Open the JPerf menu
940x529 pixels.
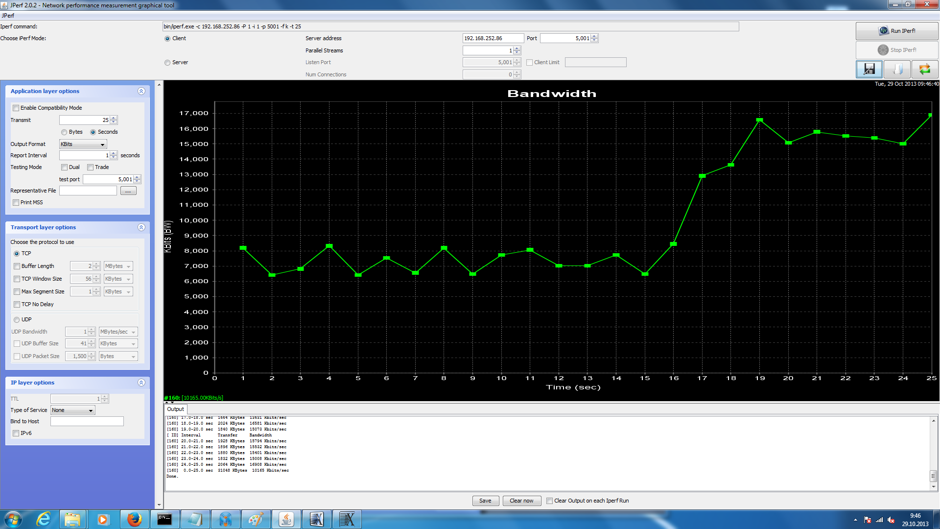click(x=8, y=16)
